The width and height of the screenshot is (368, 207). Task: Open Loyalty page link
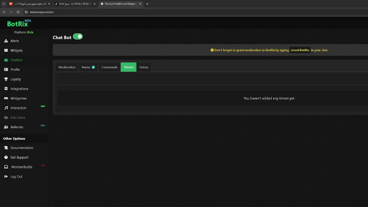click(16, 79)
